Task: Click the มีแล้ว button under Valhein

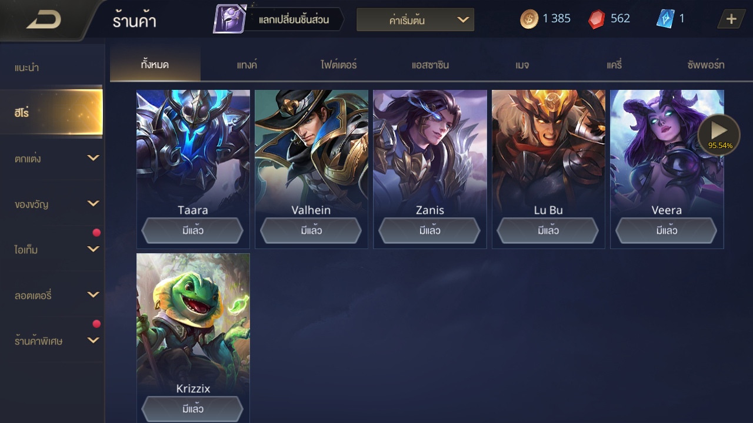Action: click(x=311, y=230)
